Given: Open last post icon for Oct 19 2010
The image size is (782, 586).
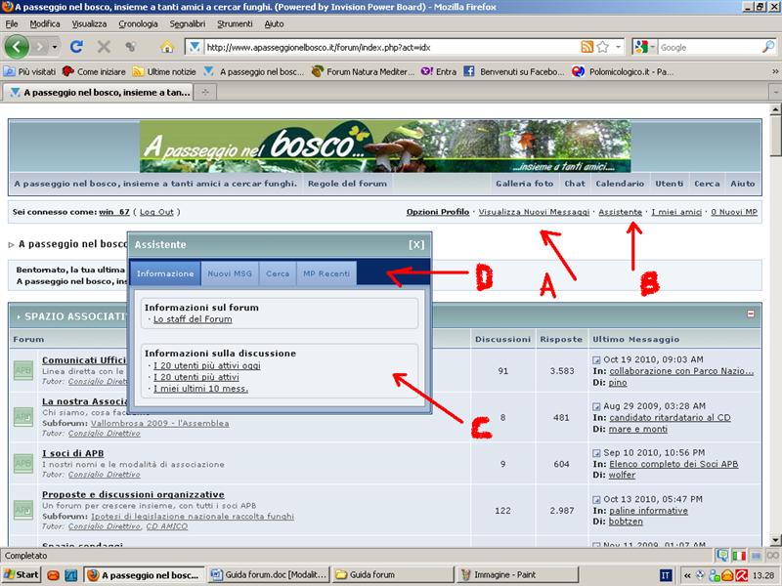Looking at the screenshot, I should point(596,359).
